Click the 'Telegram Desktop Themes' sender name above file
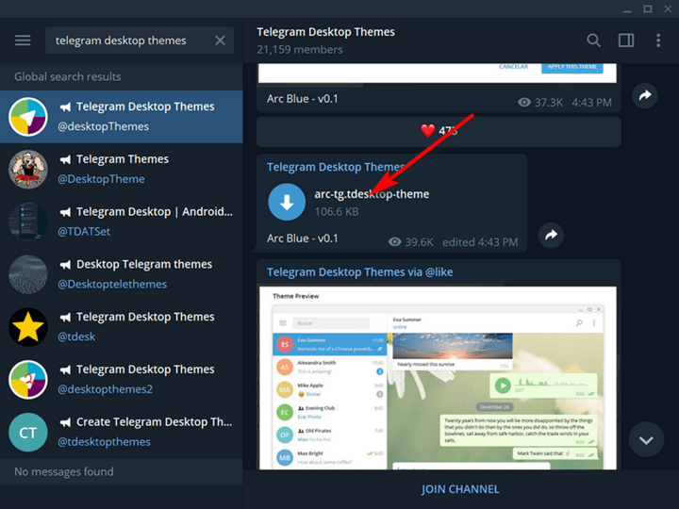Image resolution: width=679 pixels, height=509 pixels. 336,167
